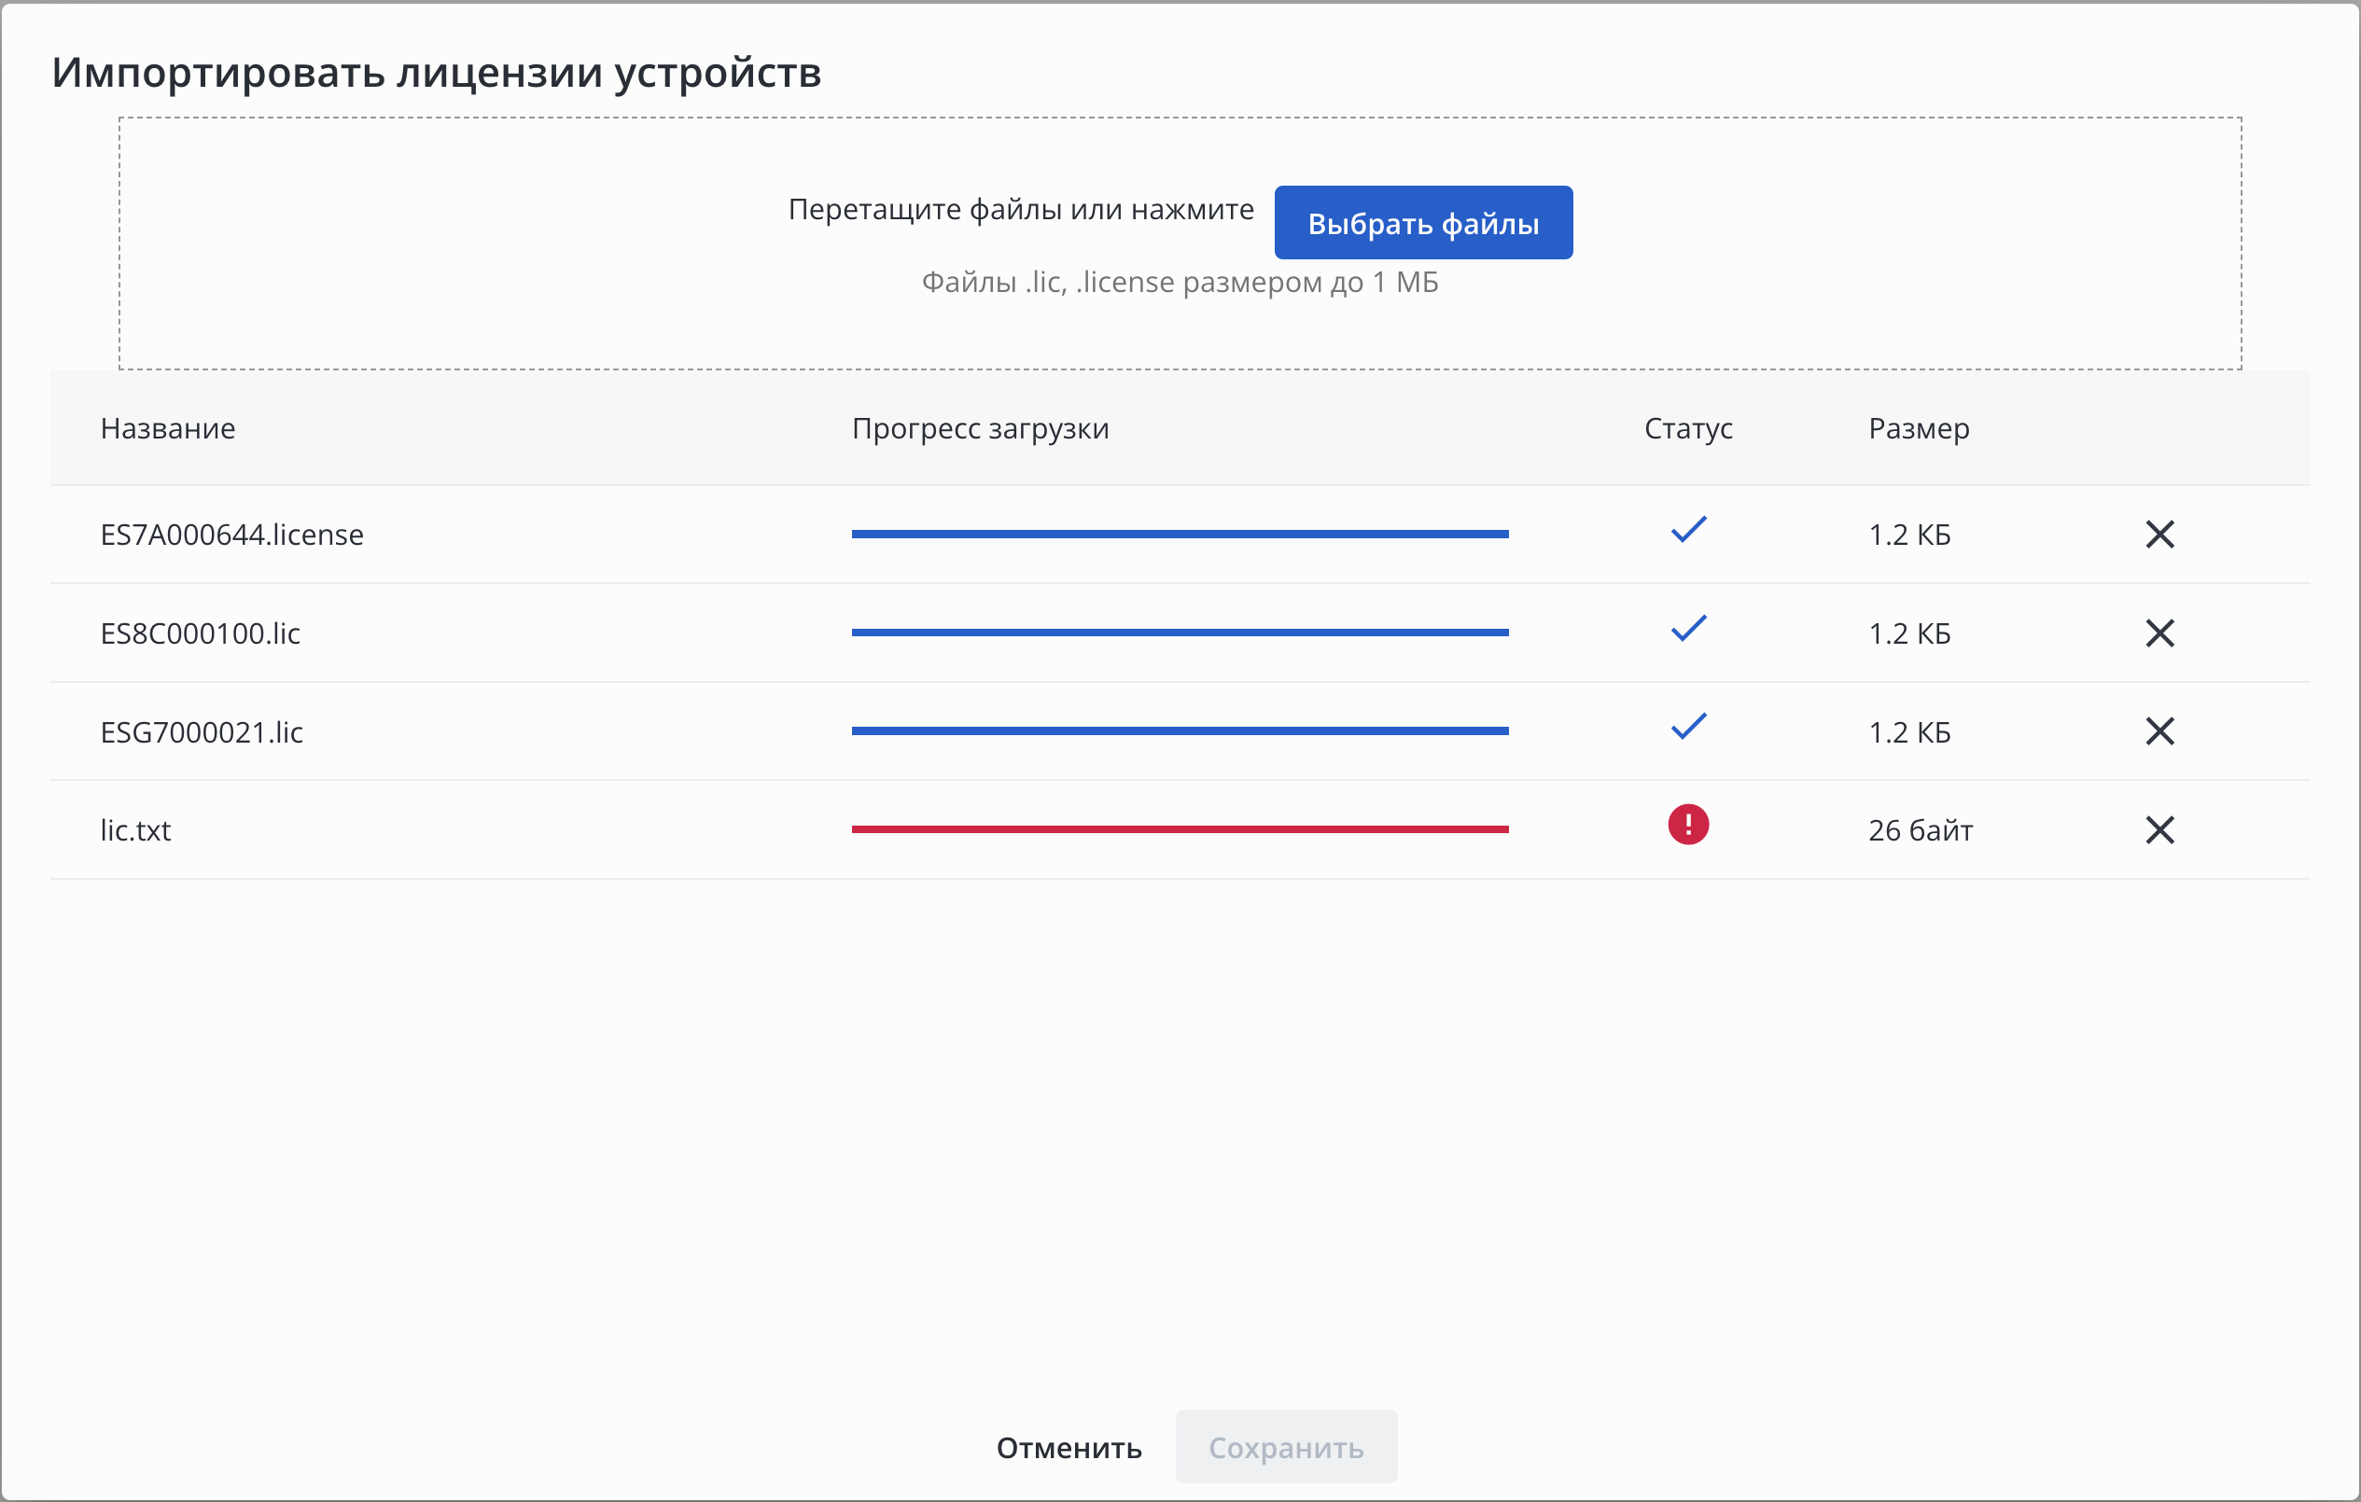Click the blue progress bar of ES7A000644.license

(x=1180, y=535)
